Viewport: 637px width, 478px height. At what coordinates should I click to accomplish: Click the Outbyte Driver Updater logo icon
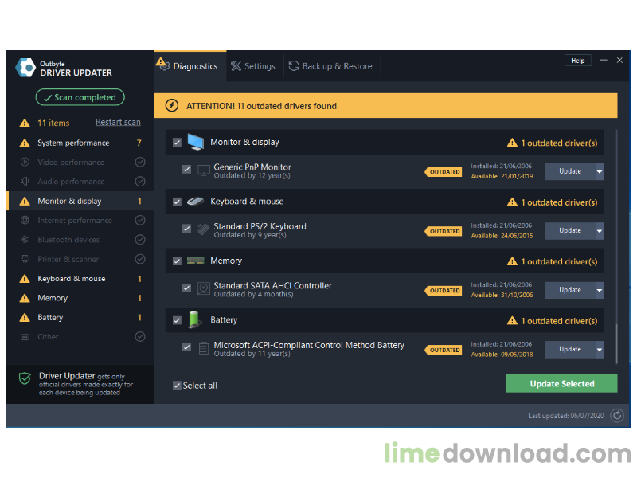coord(25,68)
